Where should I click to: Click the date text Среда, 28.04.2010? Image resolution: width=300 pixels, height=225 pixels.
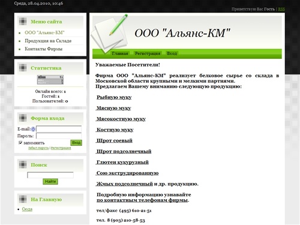click(38, 4)
